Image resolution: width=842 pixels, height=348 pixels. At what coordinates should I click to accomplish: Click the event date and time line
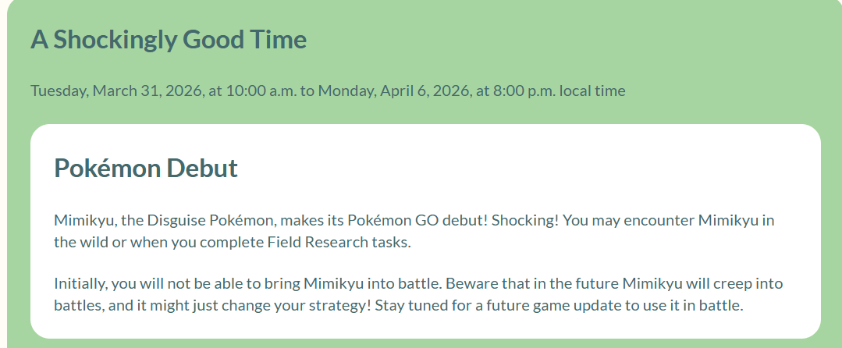coord(328,91)
